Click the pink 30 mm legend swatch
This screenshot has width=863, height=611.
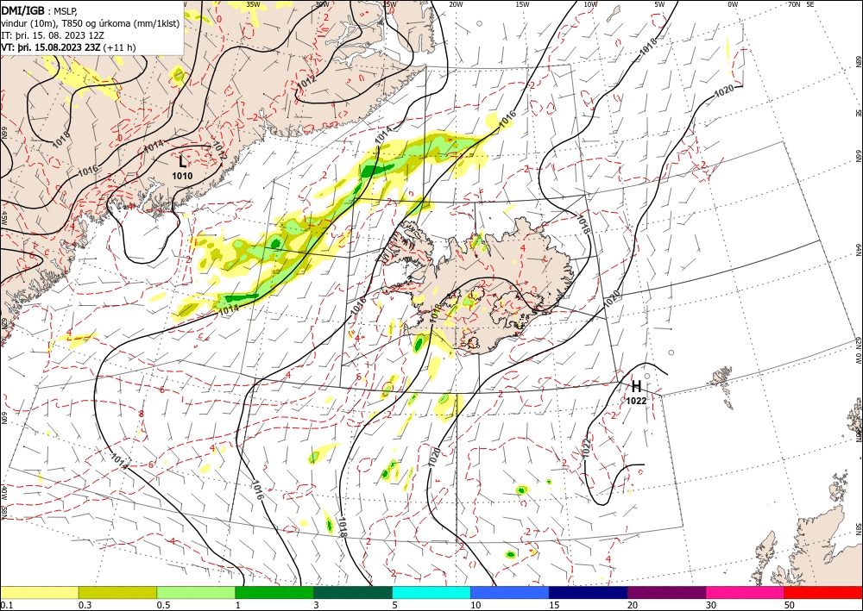(x=746, y=592)
